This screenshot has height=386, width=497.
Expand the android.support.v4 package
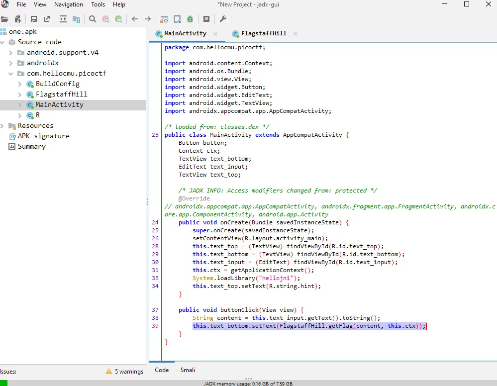11,53
